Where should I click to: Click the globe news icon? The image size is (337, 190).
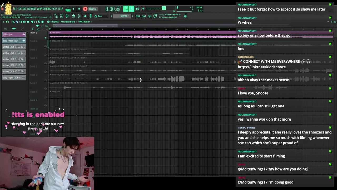(x=185, y=16)
